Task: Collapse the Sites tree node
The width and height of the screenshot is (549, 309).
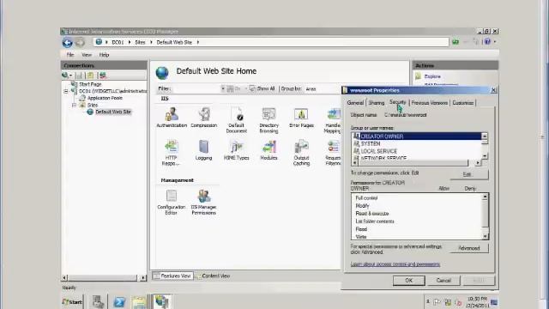Action: (75, 105)
